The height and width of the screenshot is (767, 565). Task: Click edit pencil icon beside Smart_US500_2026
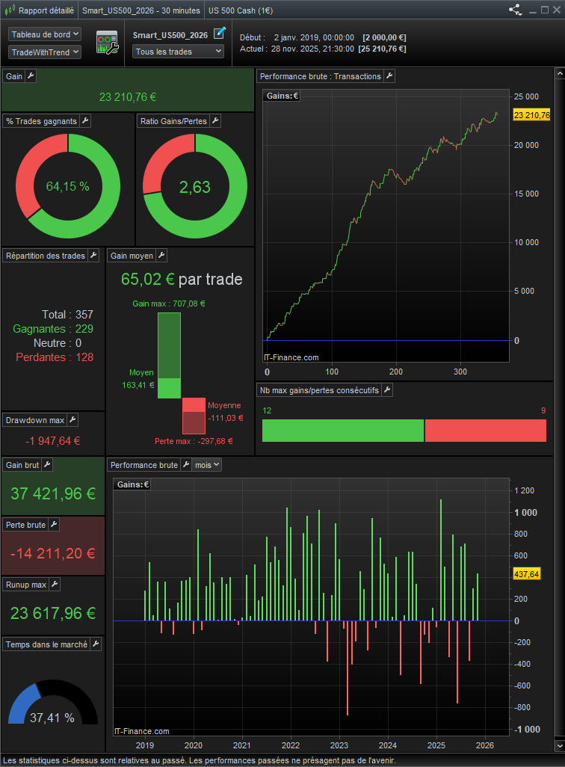point(219,33)
